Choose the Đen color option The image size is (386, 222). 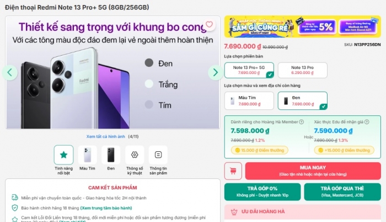click(303, 101)
